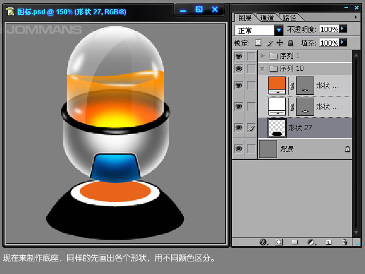The image size is (365, 274).
Task: Select the 序列 1 group name
Action: pyautogui.click(x=290, y=56)
